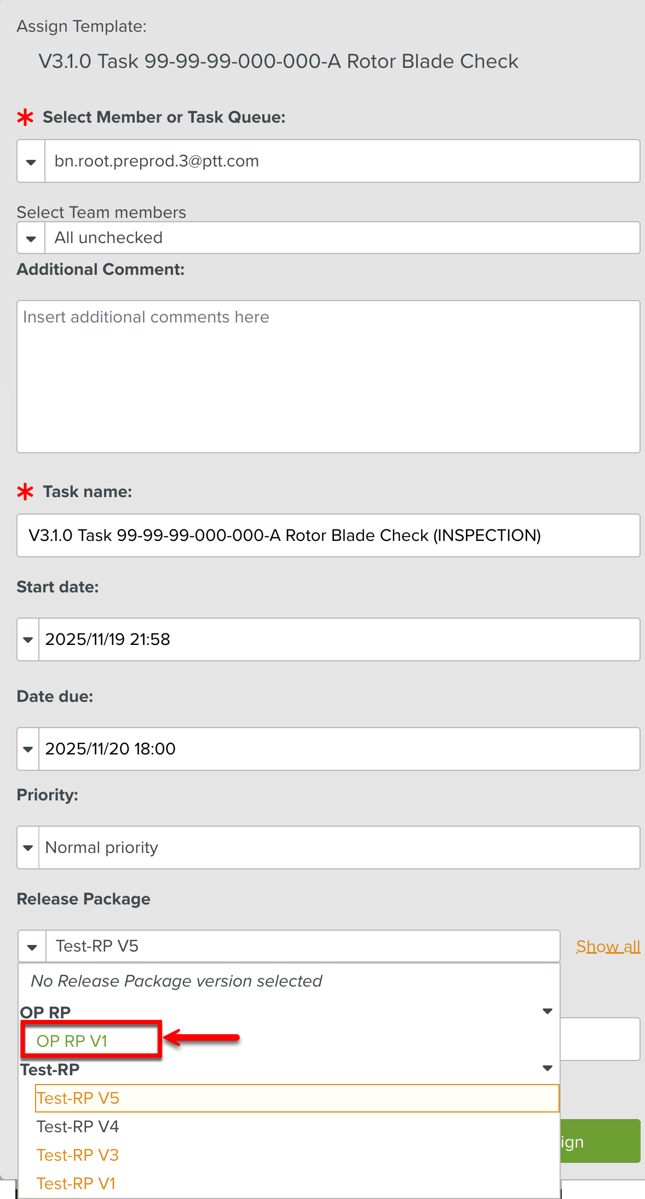Viewport: 645px width, 1199px height.
Task: Open the Date due picker arrow
Action: pos(28,749)
